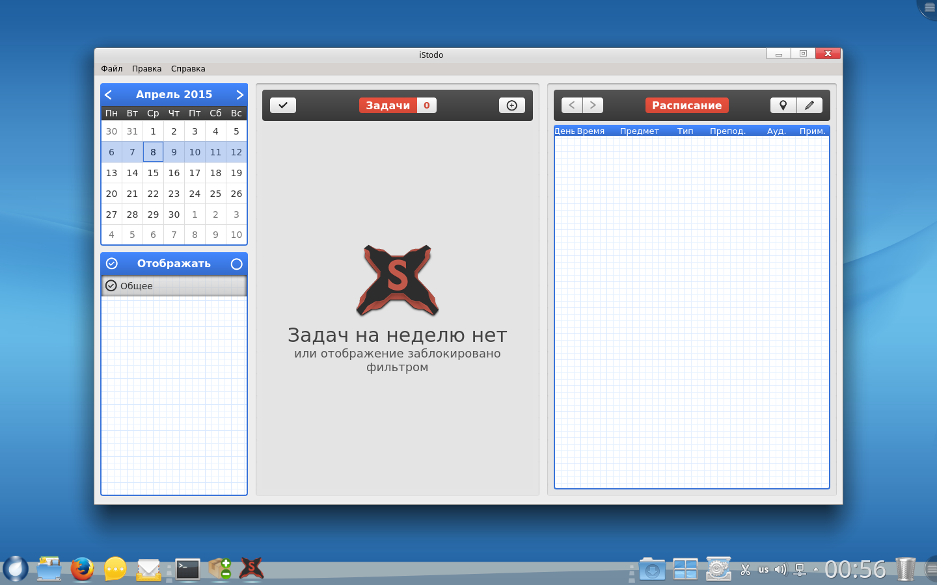Open the Файл menu
The width and height of the screenshot is (937, 585).
[x=112, y=69]
